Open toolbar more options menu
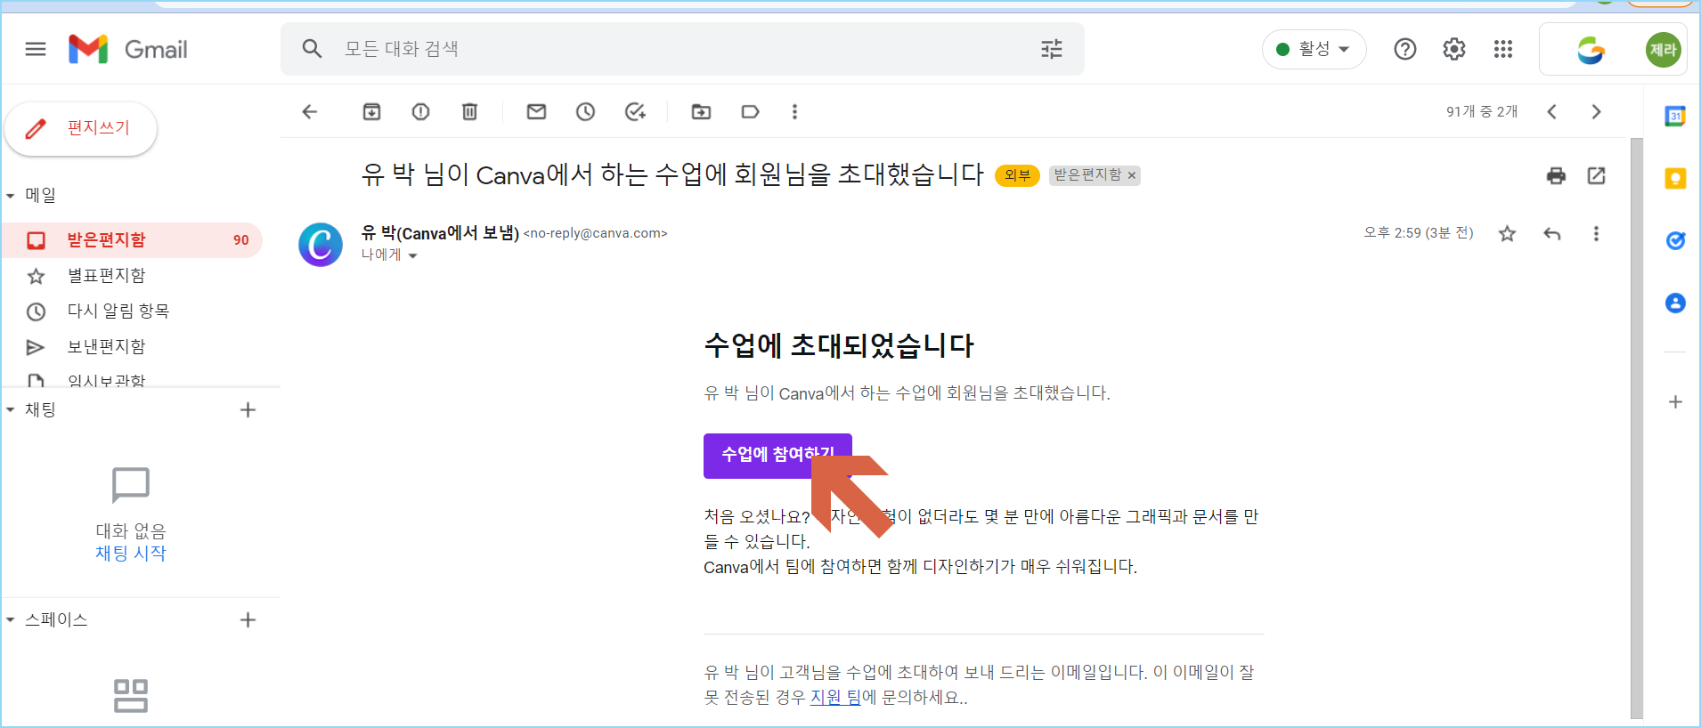1701x728 pixels. pyautogui.click(x=794, y=111)
